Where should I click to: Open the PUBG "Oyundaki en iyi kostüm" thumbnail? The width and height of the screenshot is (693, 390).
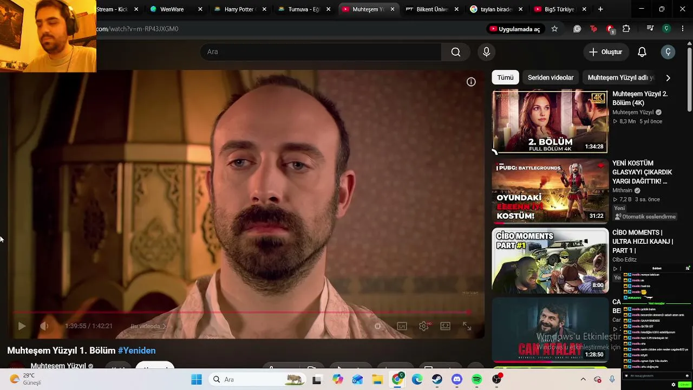click(550, 191)
